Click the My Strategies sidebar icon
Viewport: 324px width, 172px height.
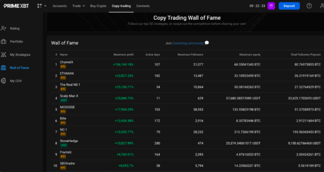[x=4, y=54]
